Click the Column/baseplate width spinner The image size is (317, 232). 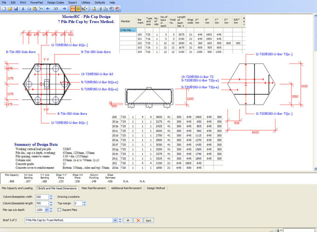(x=51, y=197)
